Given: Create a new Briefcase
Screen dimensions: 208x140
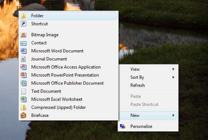Looking at the screenshot, I should [68, 115].
